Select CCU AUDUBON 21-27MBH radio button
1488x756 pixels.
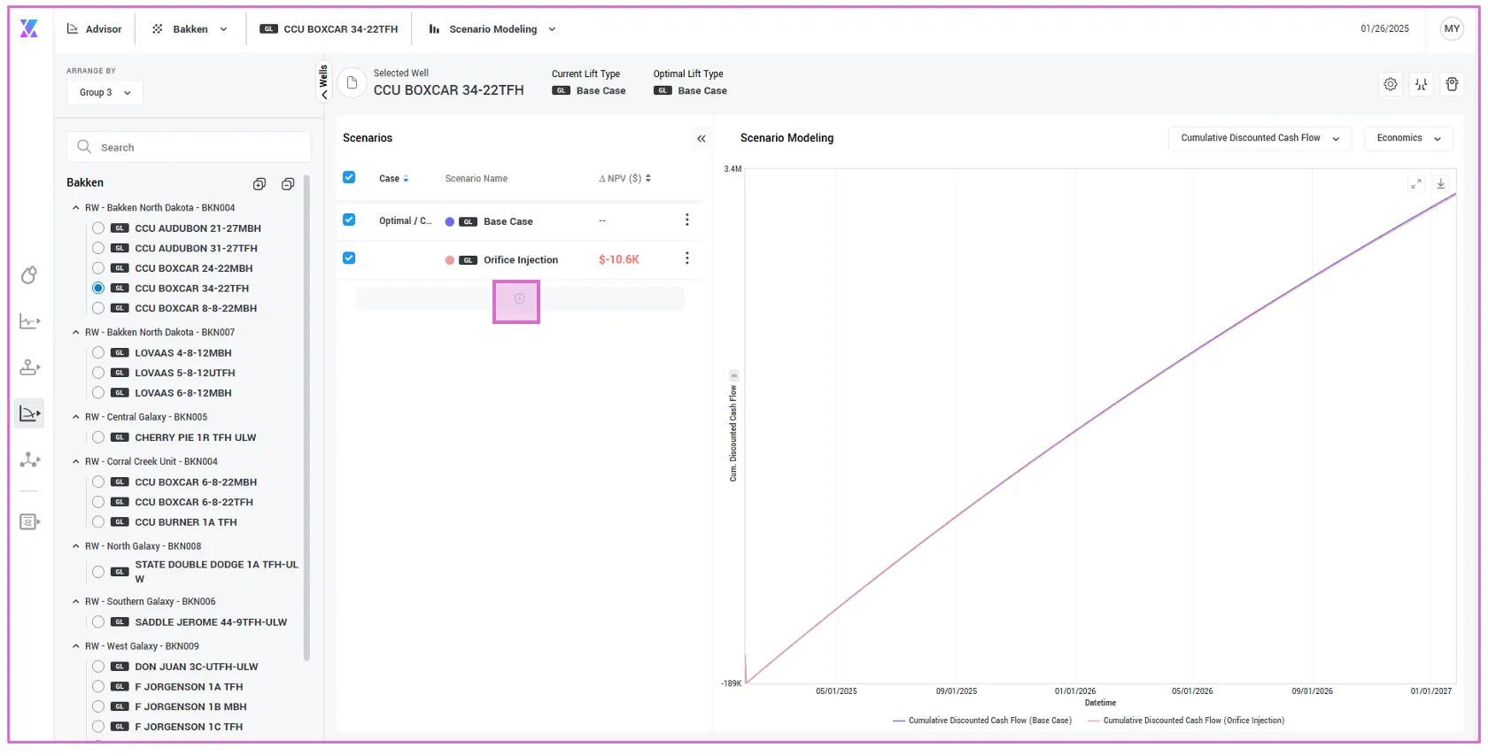click(x=98, y=228)
